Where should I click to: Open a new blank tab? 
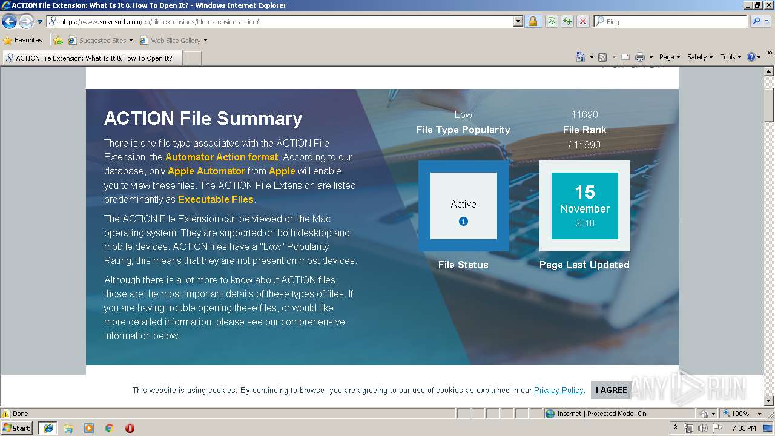click(193, 58)
